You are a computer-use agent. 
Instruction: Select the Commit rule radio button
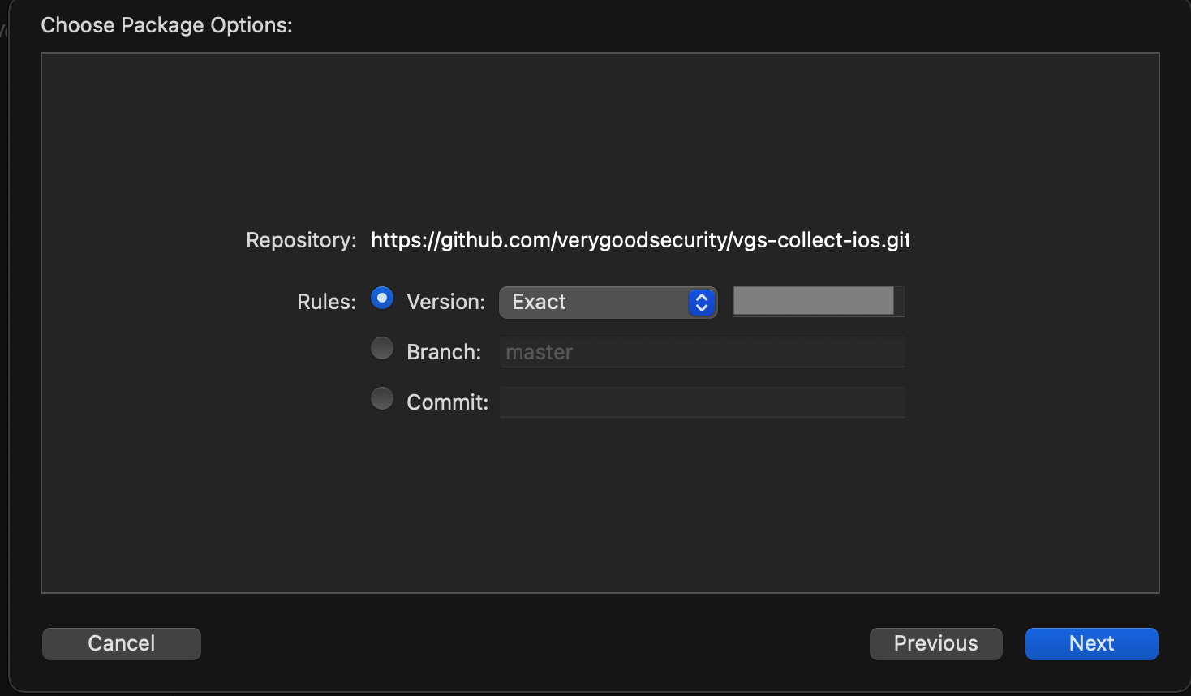point(382,399)
